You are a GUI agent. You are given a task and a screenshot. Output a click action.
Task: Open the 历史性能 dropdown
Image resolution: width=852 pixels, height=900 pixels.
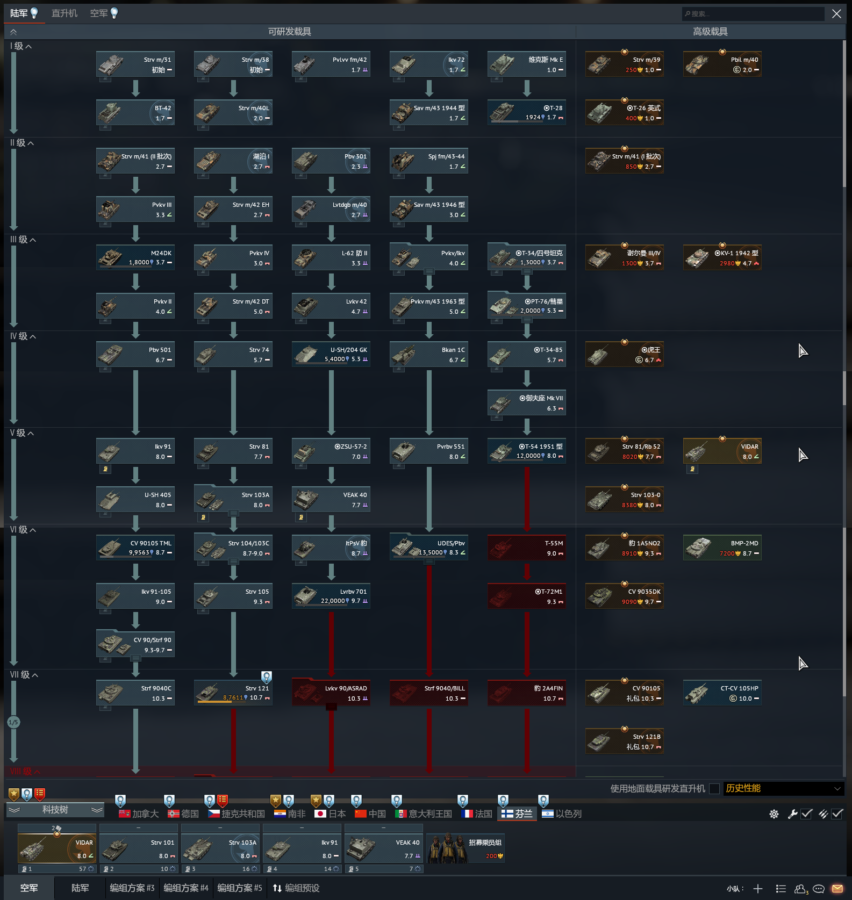(783, 788)
